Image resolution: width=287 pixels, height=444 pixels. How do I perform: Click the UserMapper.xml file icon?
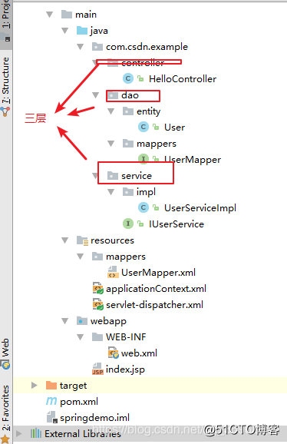point(113,272)
